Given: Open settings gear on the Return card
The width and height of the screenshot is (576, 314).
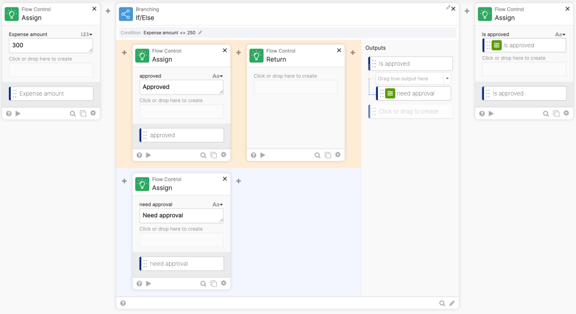Looking at the screenshot, I should pyautogui.click(x=338, y=155).
